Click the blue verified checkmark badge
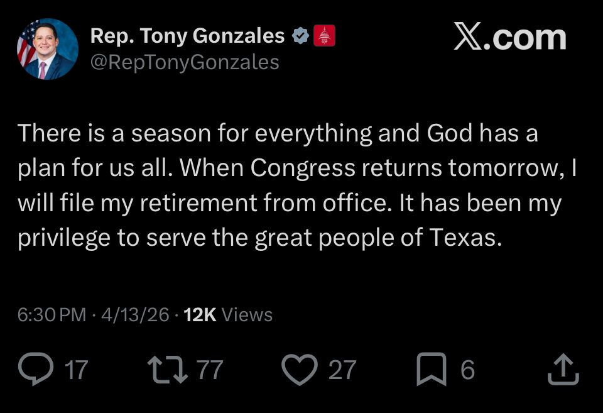 [301, 36]
